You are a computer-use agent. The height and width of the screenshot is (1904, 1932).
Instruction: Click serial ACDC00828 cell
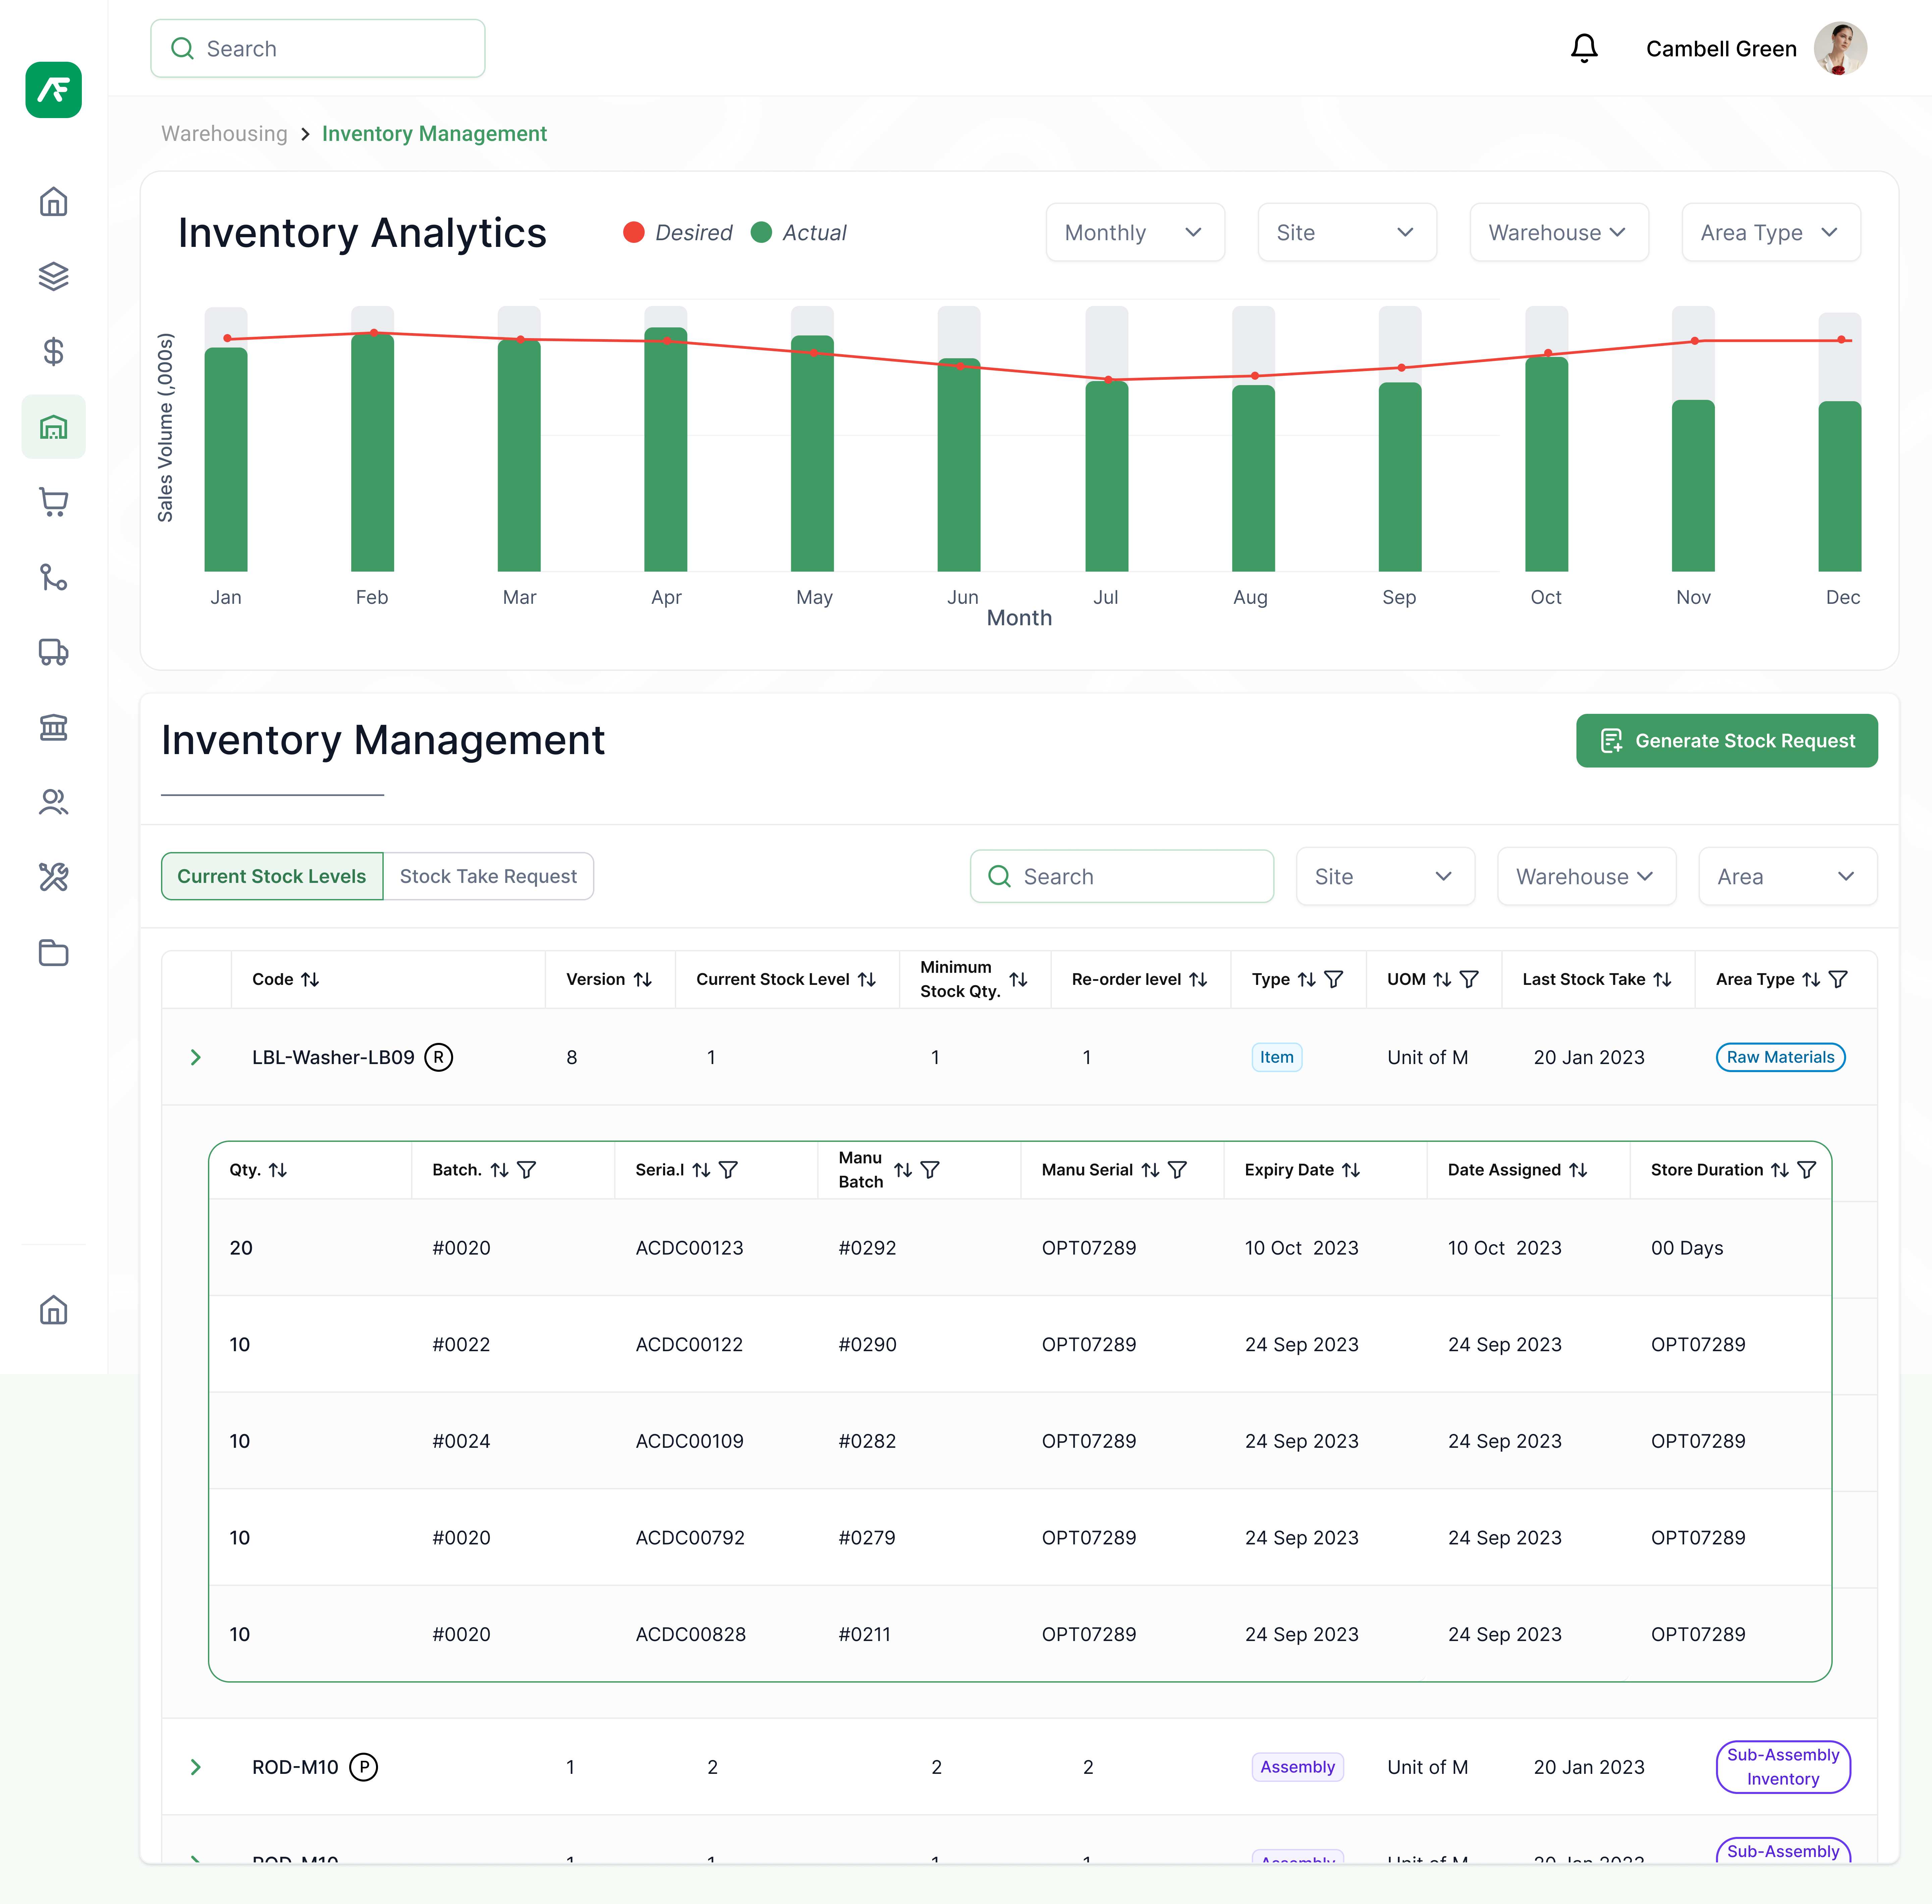[691, 1635]
